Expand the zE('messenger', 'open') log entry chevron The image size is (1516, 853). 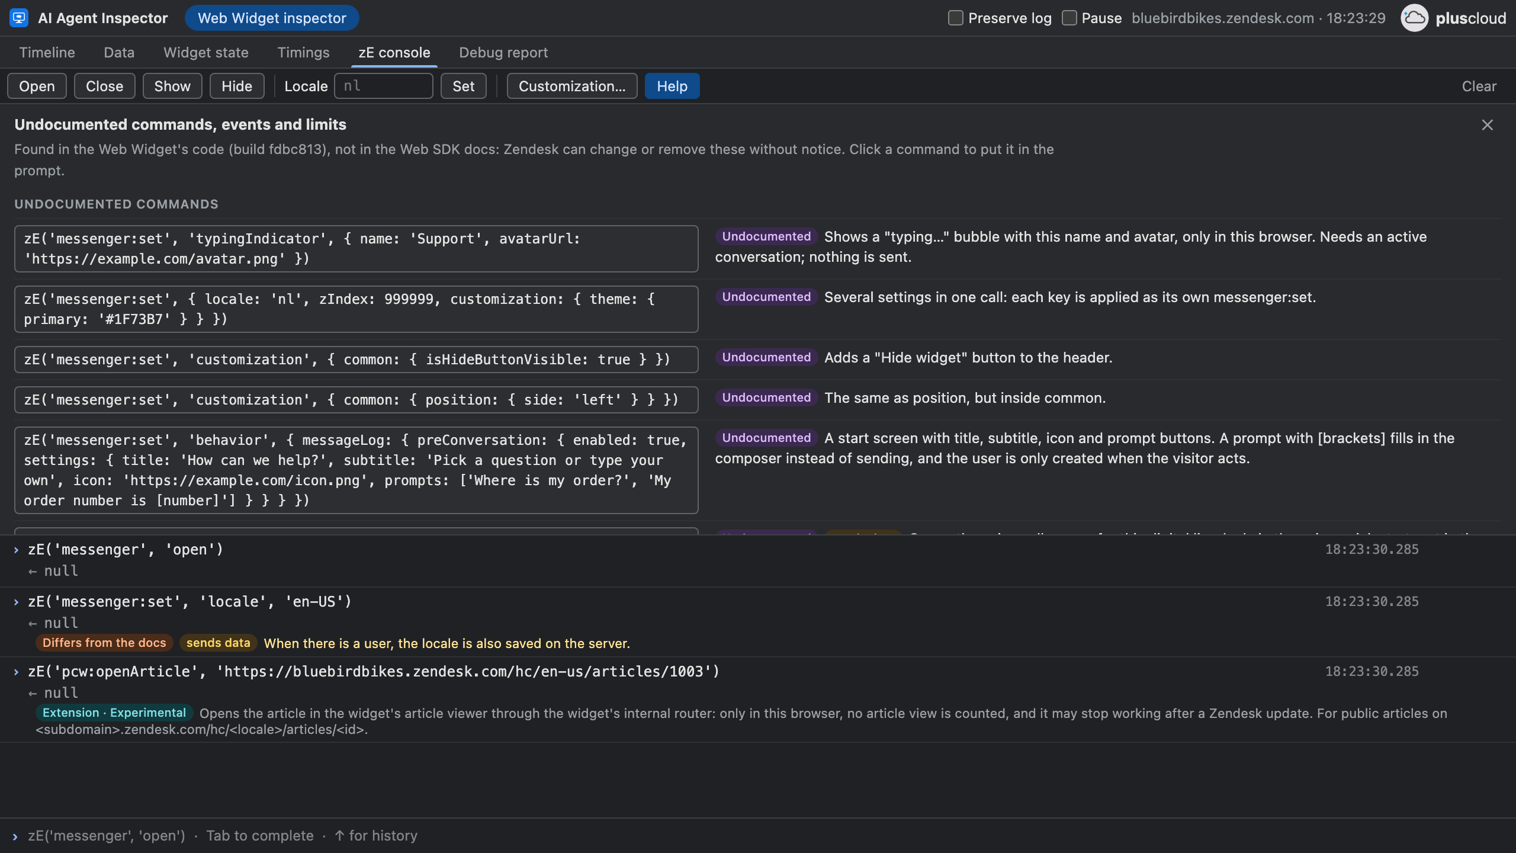tap(16, 550)
